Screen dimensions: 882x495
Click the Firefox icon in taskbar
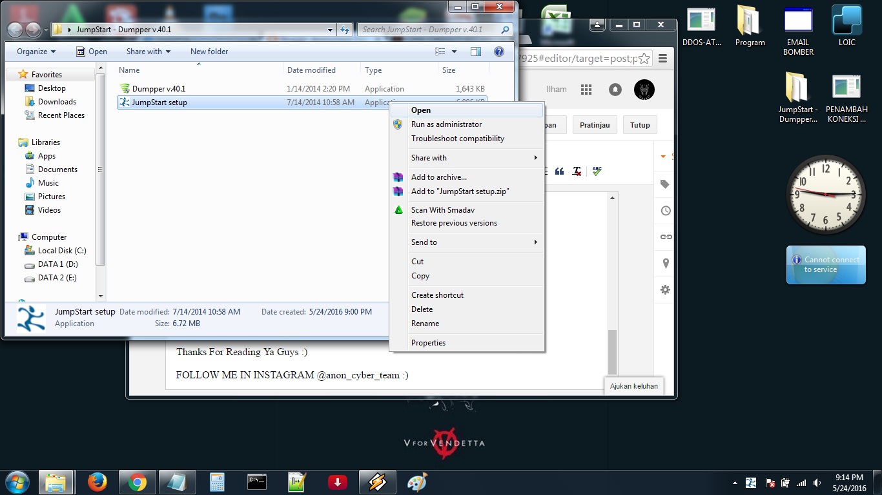point(97,481)
